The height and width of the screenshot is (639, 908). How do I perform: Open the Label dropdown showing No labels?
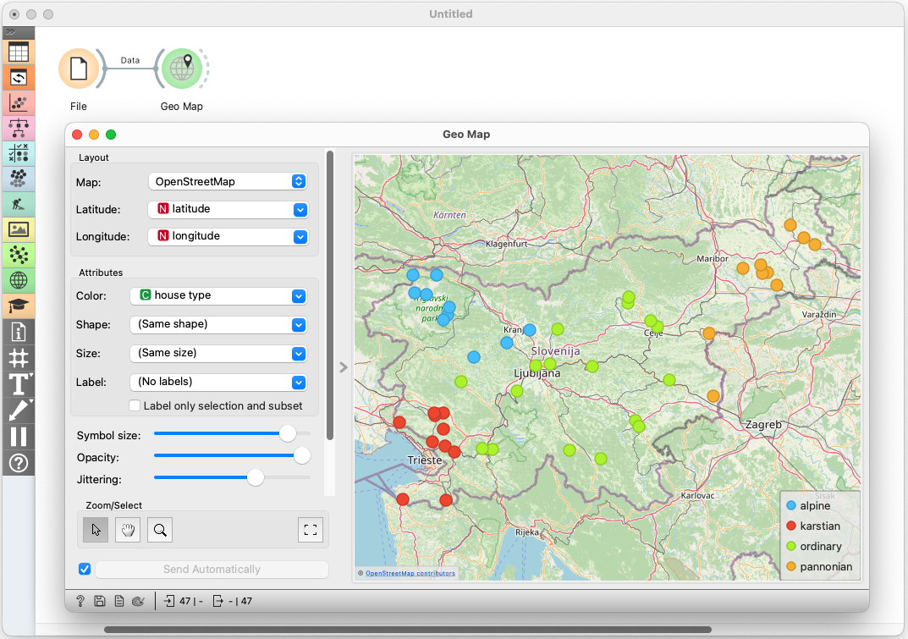tap(218, 383)
